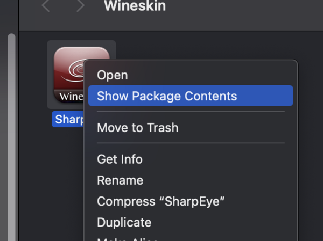Choose Compress "SharpEye"

(160, 201)
